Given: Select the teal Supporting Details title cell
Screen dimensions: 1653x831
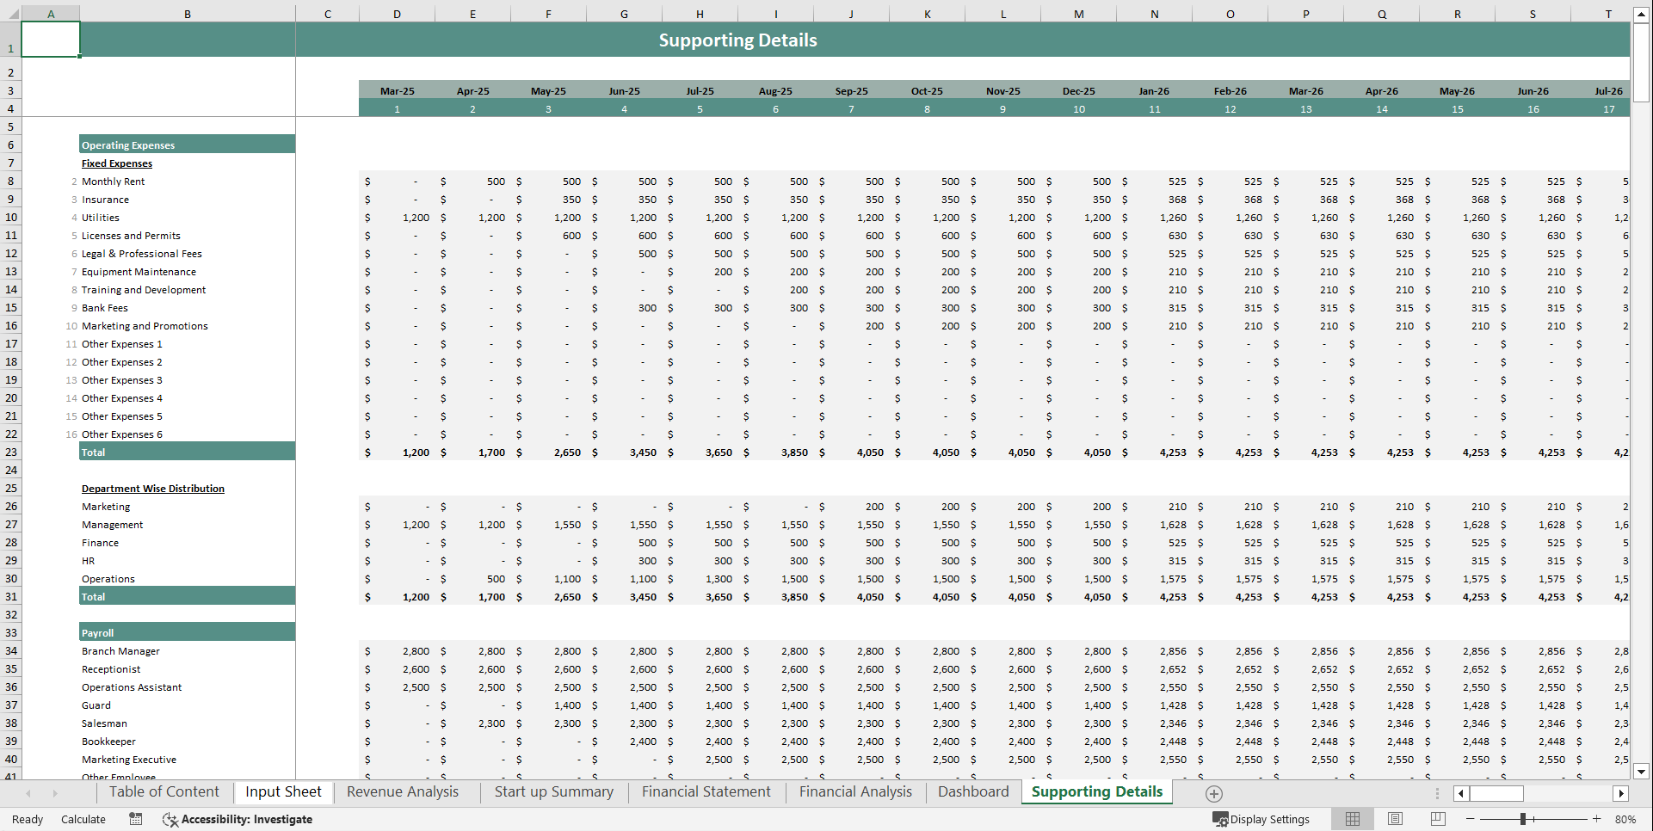Looking at the screenshot, I should tap(737, 40).
